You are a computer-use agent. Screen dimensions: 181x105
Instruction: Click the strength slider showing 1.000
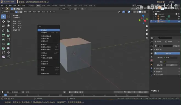pos(172,65)
